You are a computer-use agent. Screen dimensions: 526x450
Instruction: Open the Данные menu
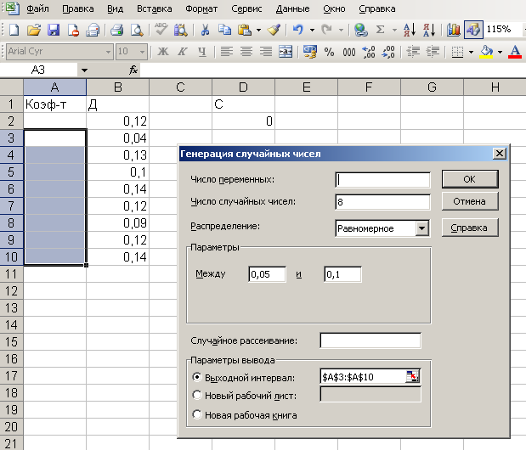tap(292, 8)
